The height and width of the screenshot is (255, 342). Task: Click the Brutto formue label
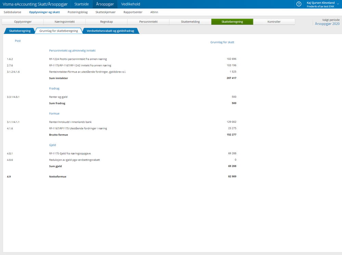point(59,135)
